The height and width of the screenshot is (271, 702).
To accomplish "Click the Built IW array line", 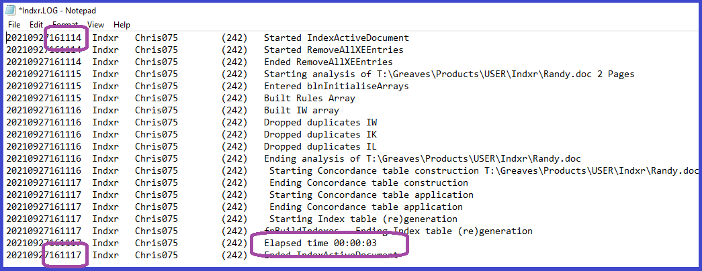I will (x=302, y=111).
